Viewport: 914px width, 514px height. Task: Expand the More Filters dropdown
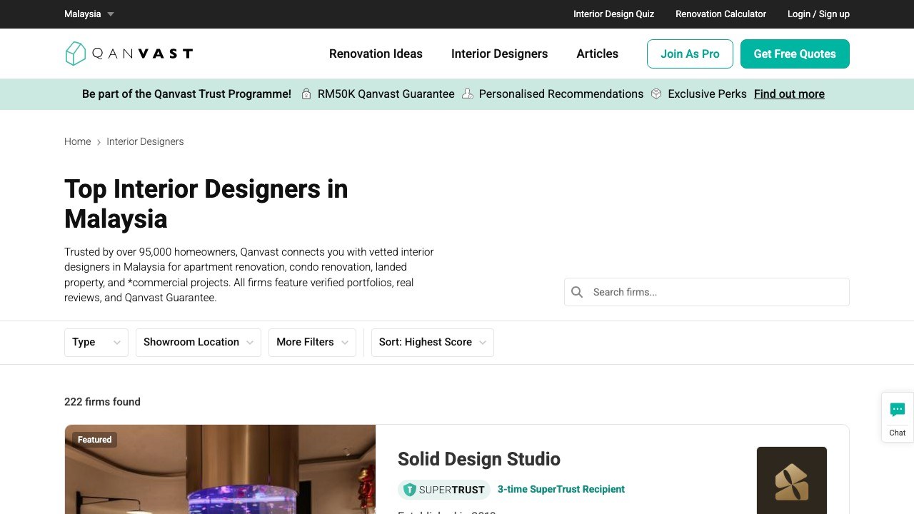(x=312, y=343)
